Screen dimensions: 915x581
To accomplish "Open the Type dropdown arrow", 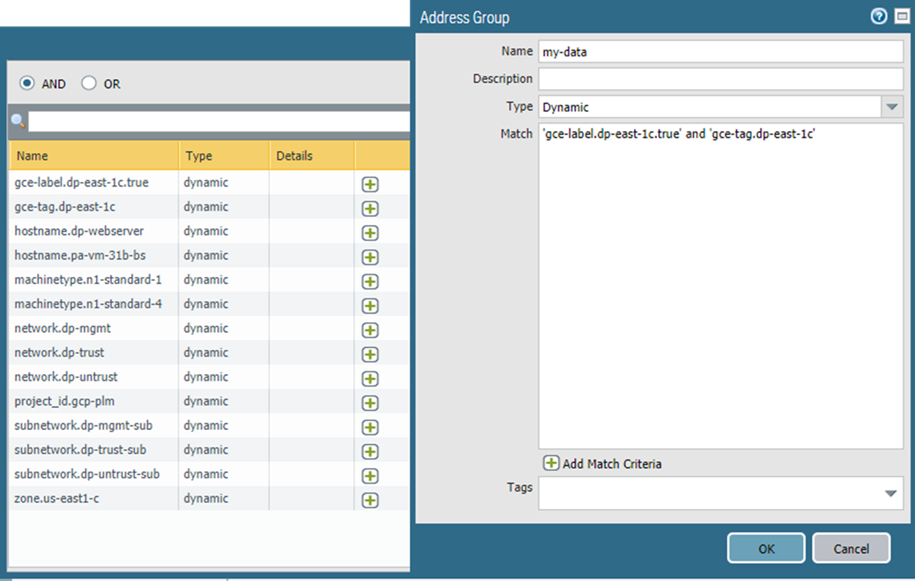I will click(x=892, y=107).
